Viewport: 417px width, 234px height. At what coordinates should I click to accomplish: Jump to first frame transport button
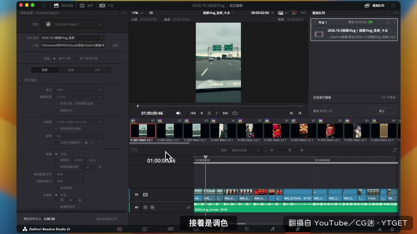(x=193, y=113)
